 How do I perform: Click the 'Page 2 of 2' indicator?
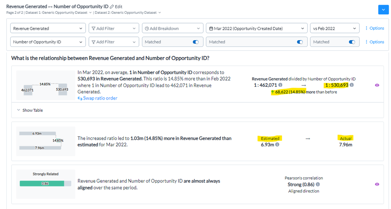click(14, 13)
